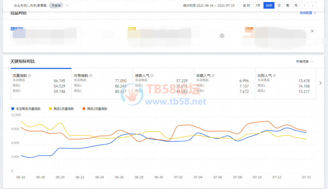This screenshot has width=328, height=189.
Task: Toggle 本店商品流量指数 legend series
Action: click(x=26, y=109)
